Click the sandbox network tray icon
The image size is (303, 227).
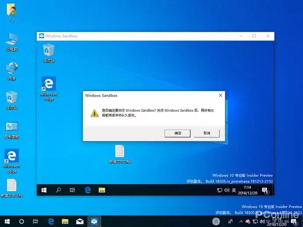click(219, 190)
